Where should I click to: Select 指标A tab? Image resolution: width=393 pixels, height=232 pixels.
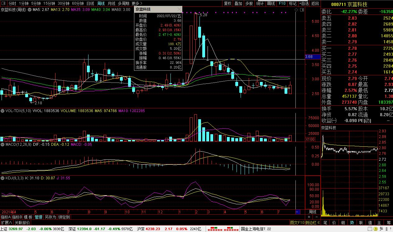(x=6, y=217)
